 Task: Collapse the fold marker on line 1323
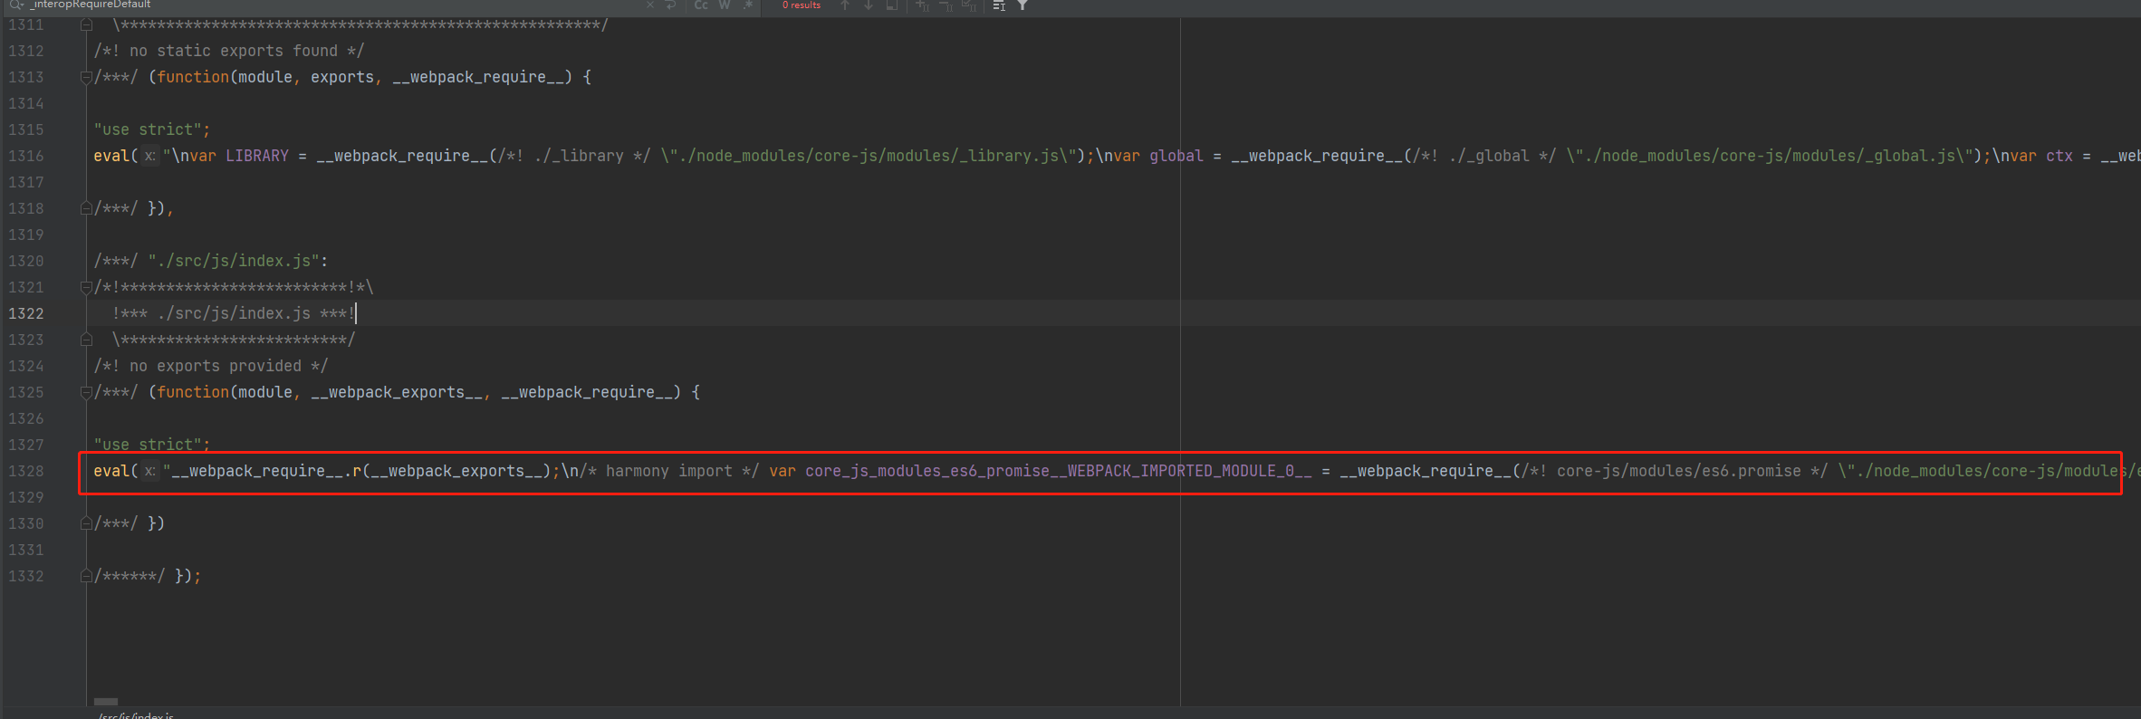[87, 340]
